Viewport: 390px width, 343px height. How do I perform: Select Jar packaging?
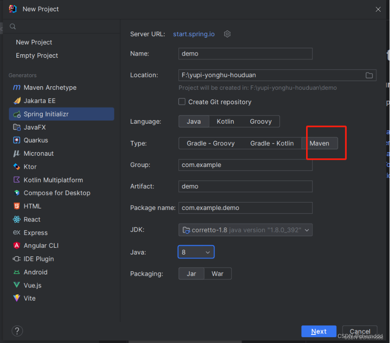pyautogui.click(x=191, y=274)
